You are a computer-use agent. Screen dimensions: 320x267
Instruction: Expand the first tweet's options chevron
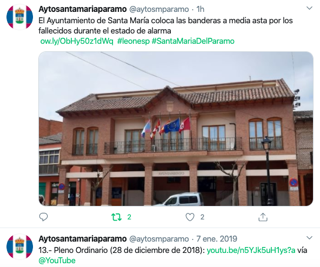pyautogui.click(x=310, y=8)
